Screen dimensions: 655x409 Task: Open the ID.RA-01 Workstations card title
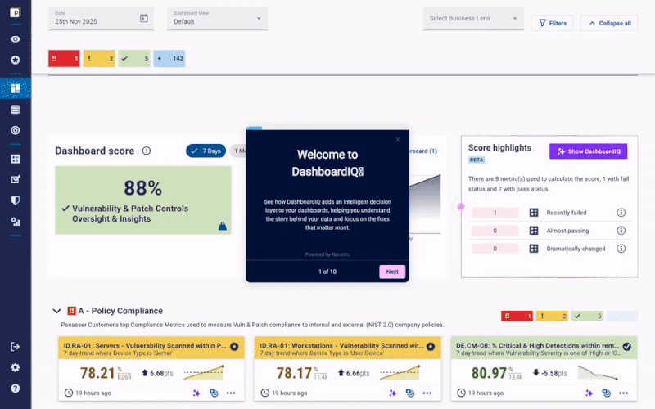click(x=341, y=345)
